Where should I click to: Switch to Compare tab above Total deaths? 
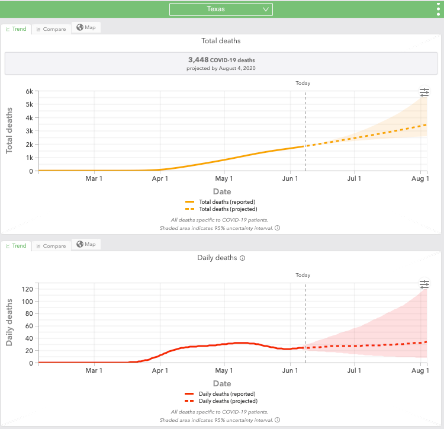[x=50, y=29]
